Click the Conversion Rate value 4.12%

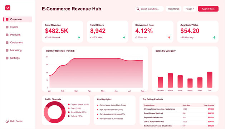[x=144, y=31]
